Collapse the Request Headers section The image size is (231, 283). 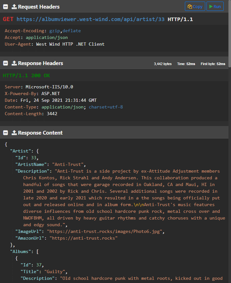click(5, 7)
